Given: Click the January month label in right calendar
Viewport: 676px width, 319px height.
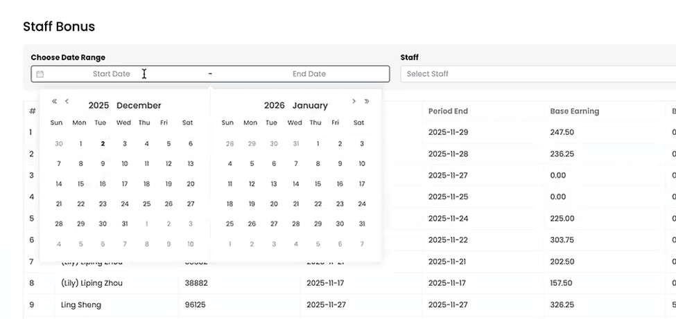Looking at the screenshot, I should 310,106.
